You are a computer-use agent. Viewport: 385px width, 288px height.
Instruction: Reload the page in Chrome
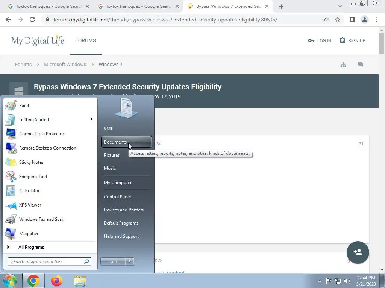32,19
